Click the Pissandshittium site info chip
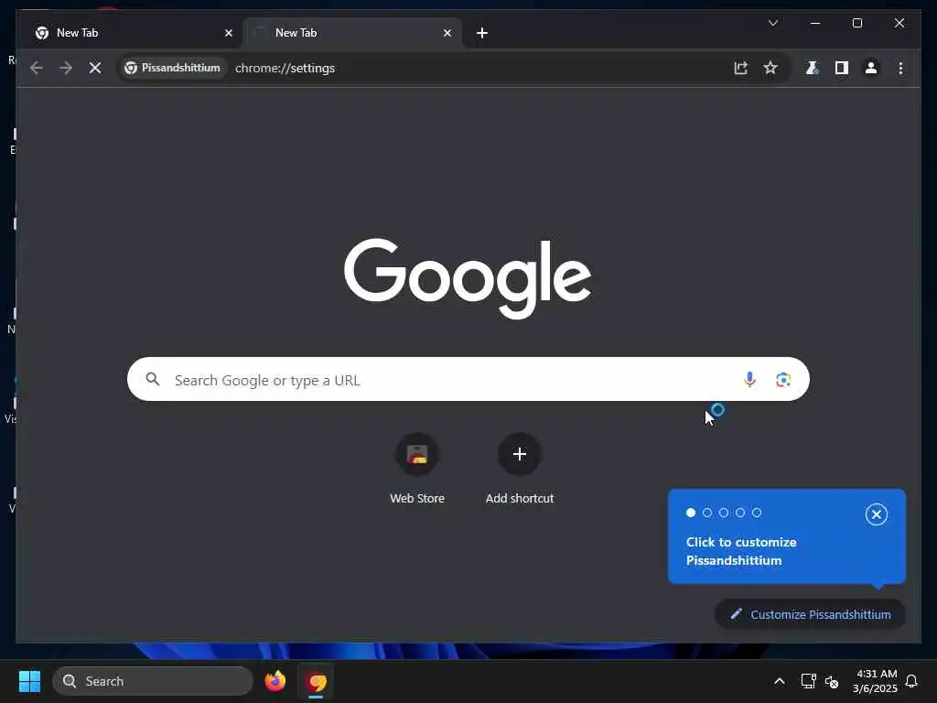 tap(172, 68)
